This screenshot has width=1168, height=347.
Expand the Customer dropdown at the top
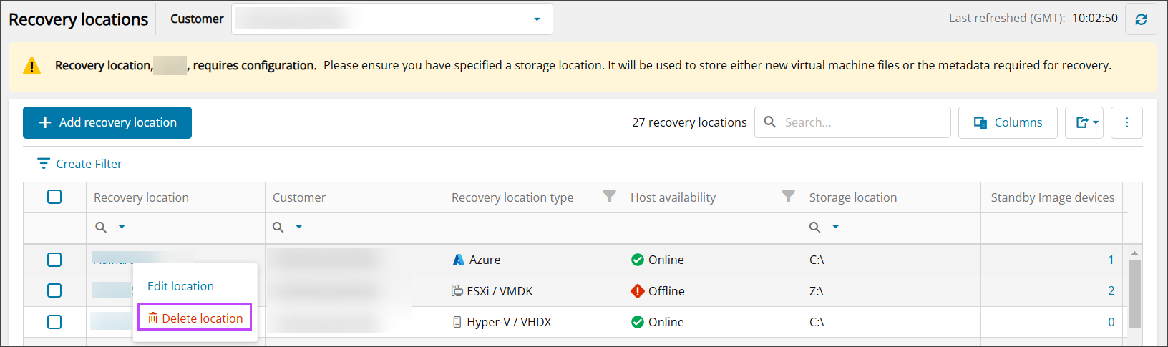[537, 19]
